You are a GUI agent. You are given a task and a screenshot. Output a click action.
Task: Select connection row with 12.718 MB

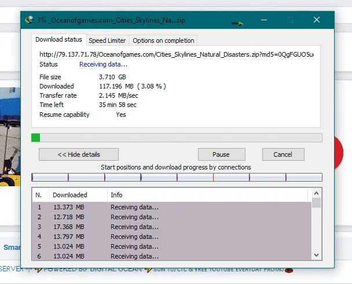[x=172, y=217]
